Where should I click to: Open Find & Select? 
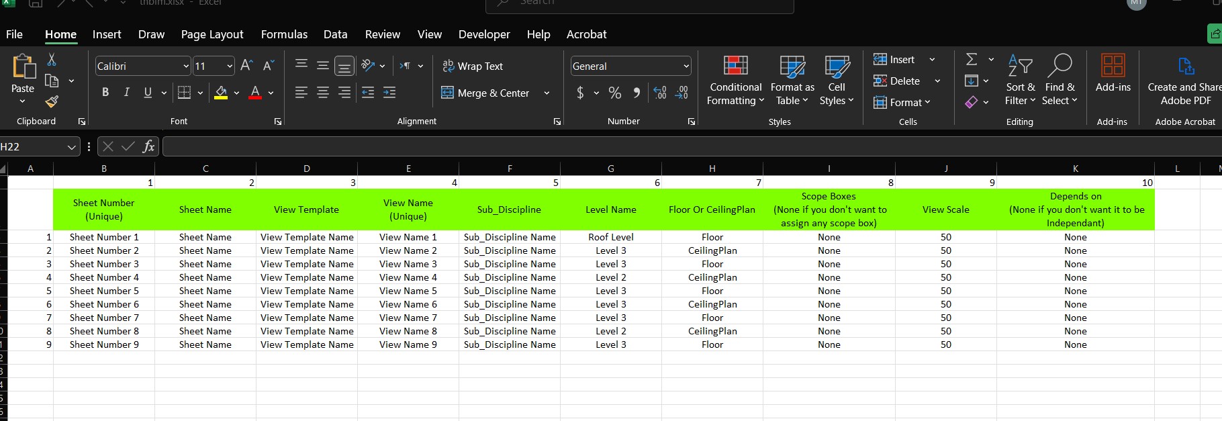point(1060,80)
